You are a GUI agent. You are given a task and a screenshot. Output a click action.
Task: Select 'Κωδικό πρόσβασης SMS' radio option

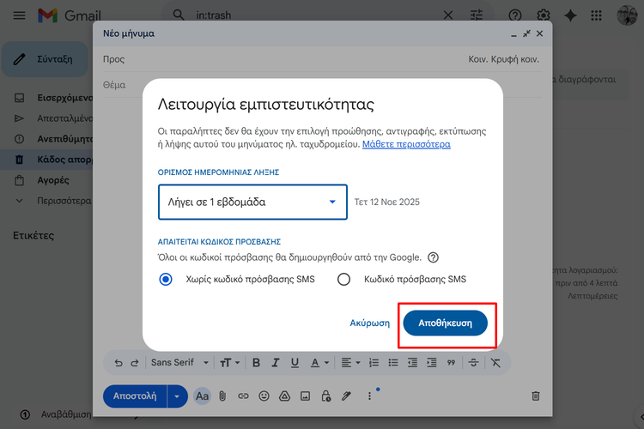point(344,279)
